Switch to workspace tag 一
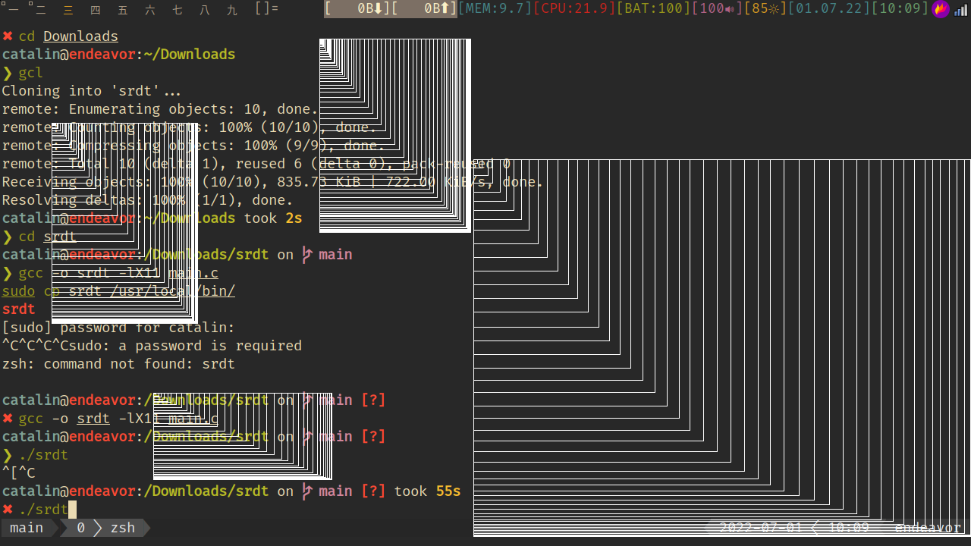The height and width of the screenshot is (546, 971). 14,9
